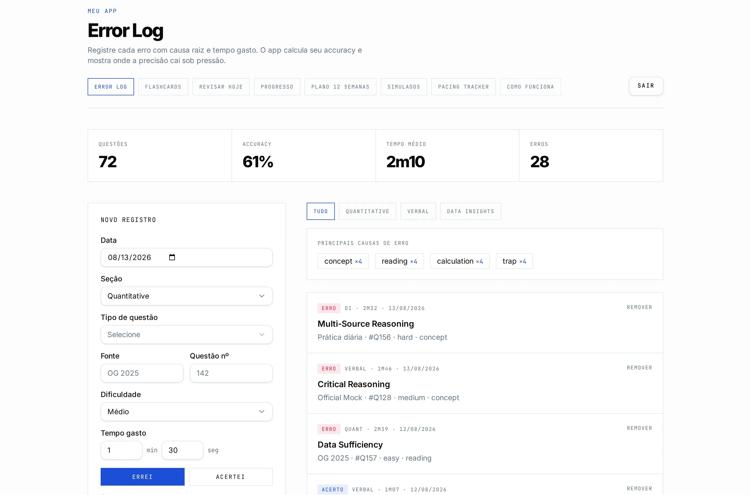Viewport: 751px width, 495px height.
Task: Select the reading ×4 cause chip
Action: (399, 261)
